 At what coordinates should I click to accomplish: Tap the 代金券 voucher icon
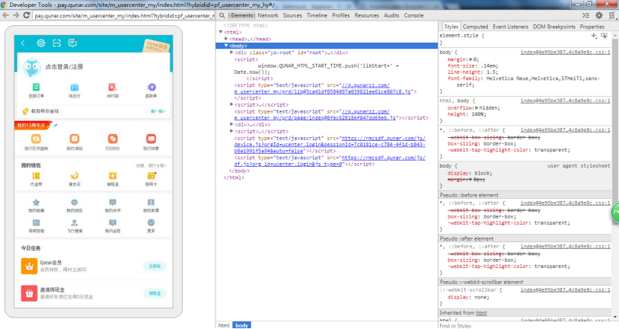36,176
